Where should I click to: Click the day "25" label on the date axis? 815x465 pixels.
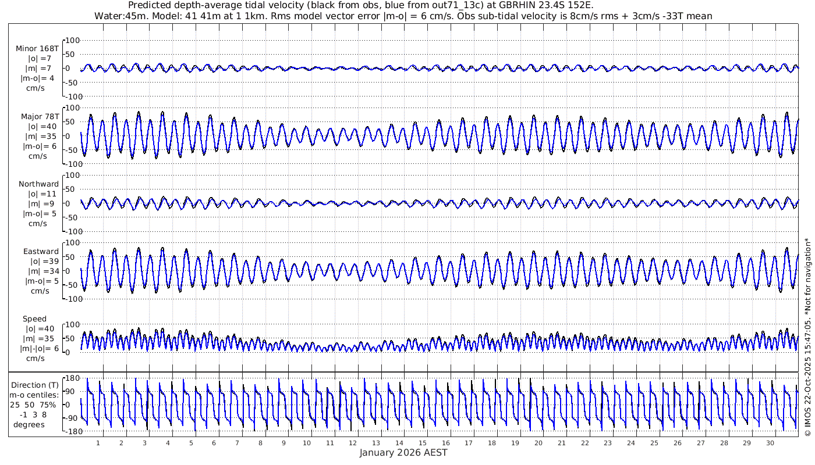(654, 443)
